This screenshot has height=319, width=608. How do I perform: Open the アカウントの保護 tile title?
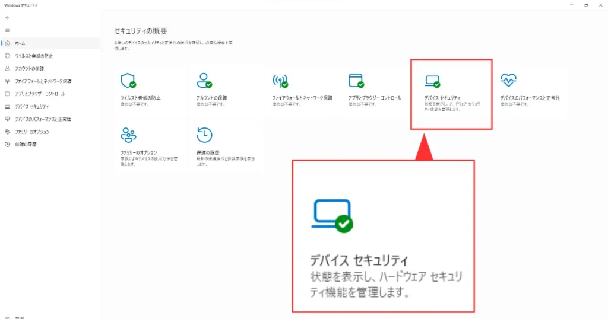click(x=211, y=98)
